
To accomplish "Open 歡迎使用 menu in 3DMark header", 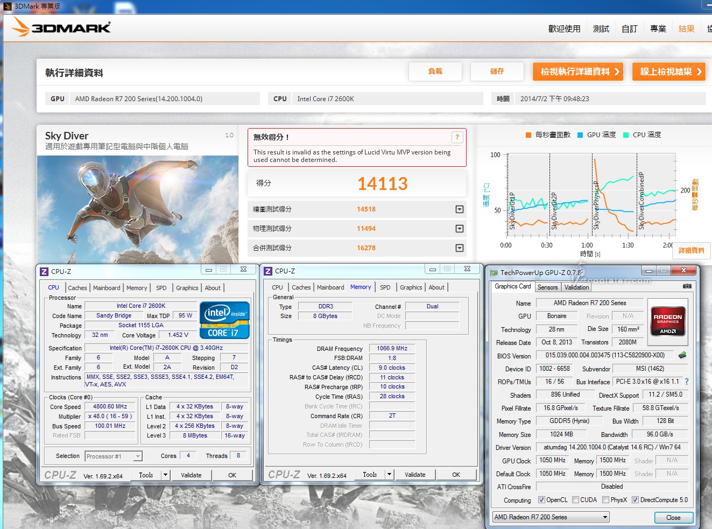I will 565,29.
